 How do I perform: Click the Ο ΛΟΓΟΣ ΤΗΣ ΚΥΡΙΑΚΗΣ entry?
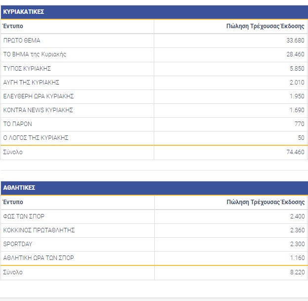(36, 137)
